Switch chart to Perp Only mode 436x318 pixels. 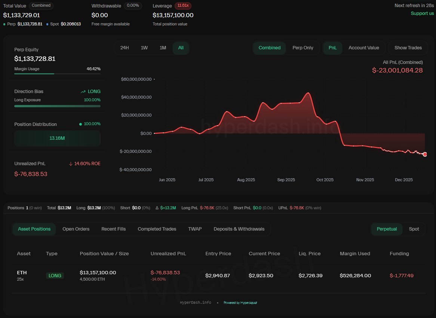(x=303, y=48)
